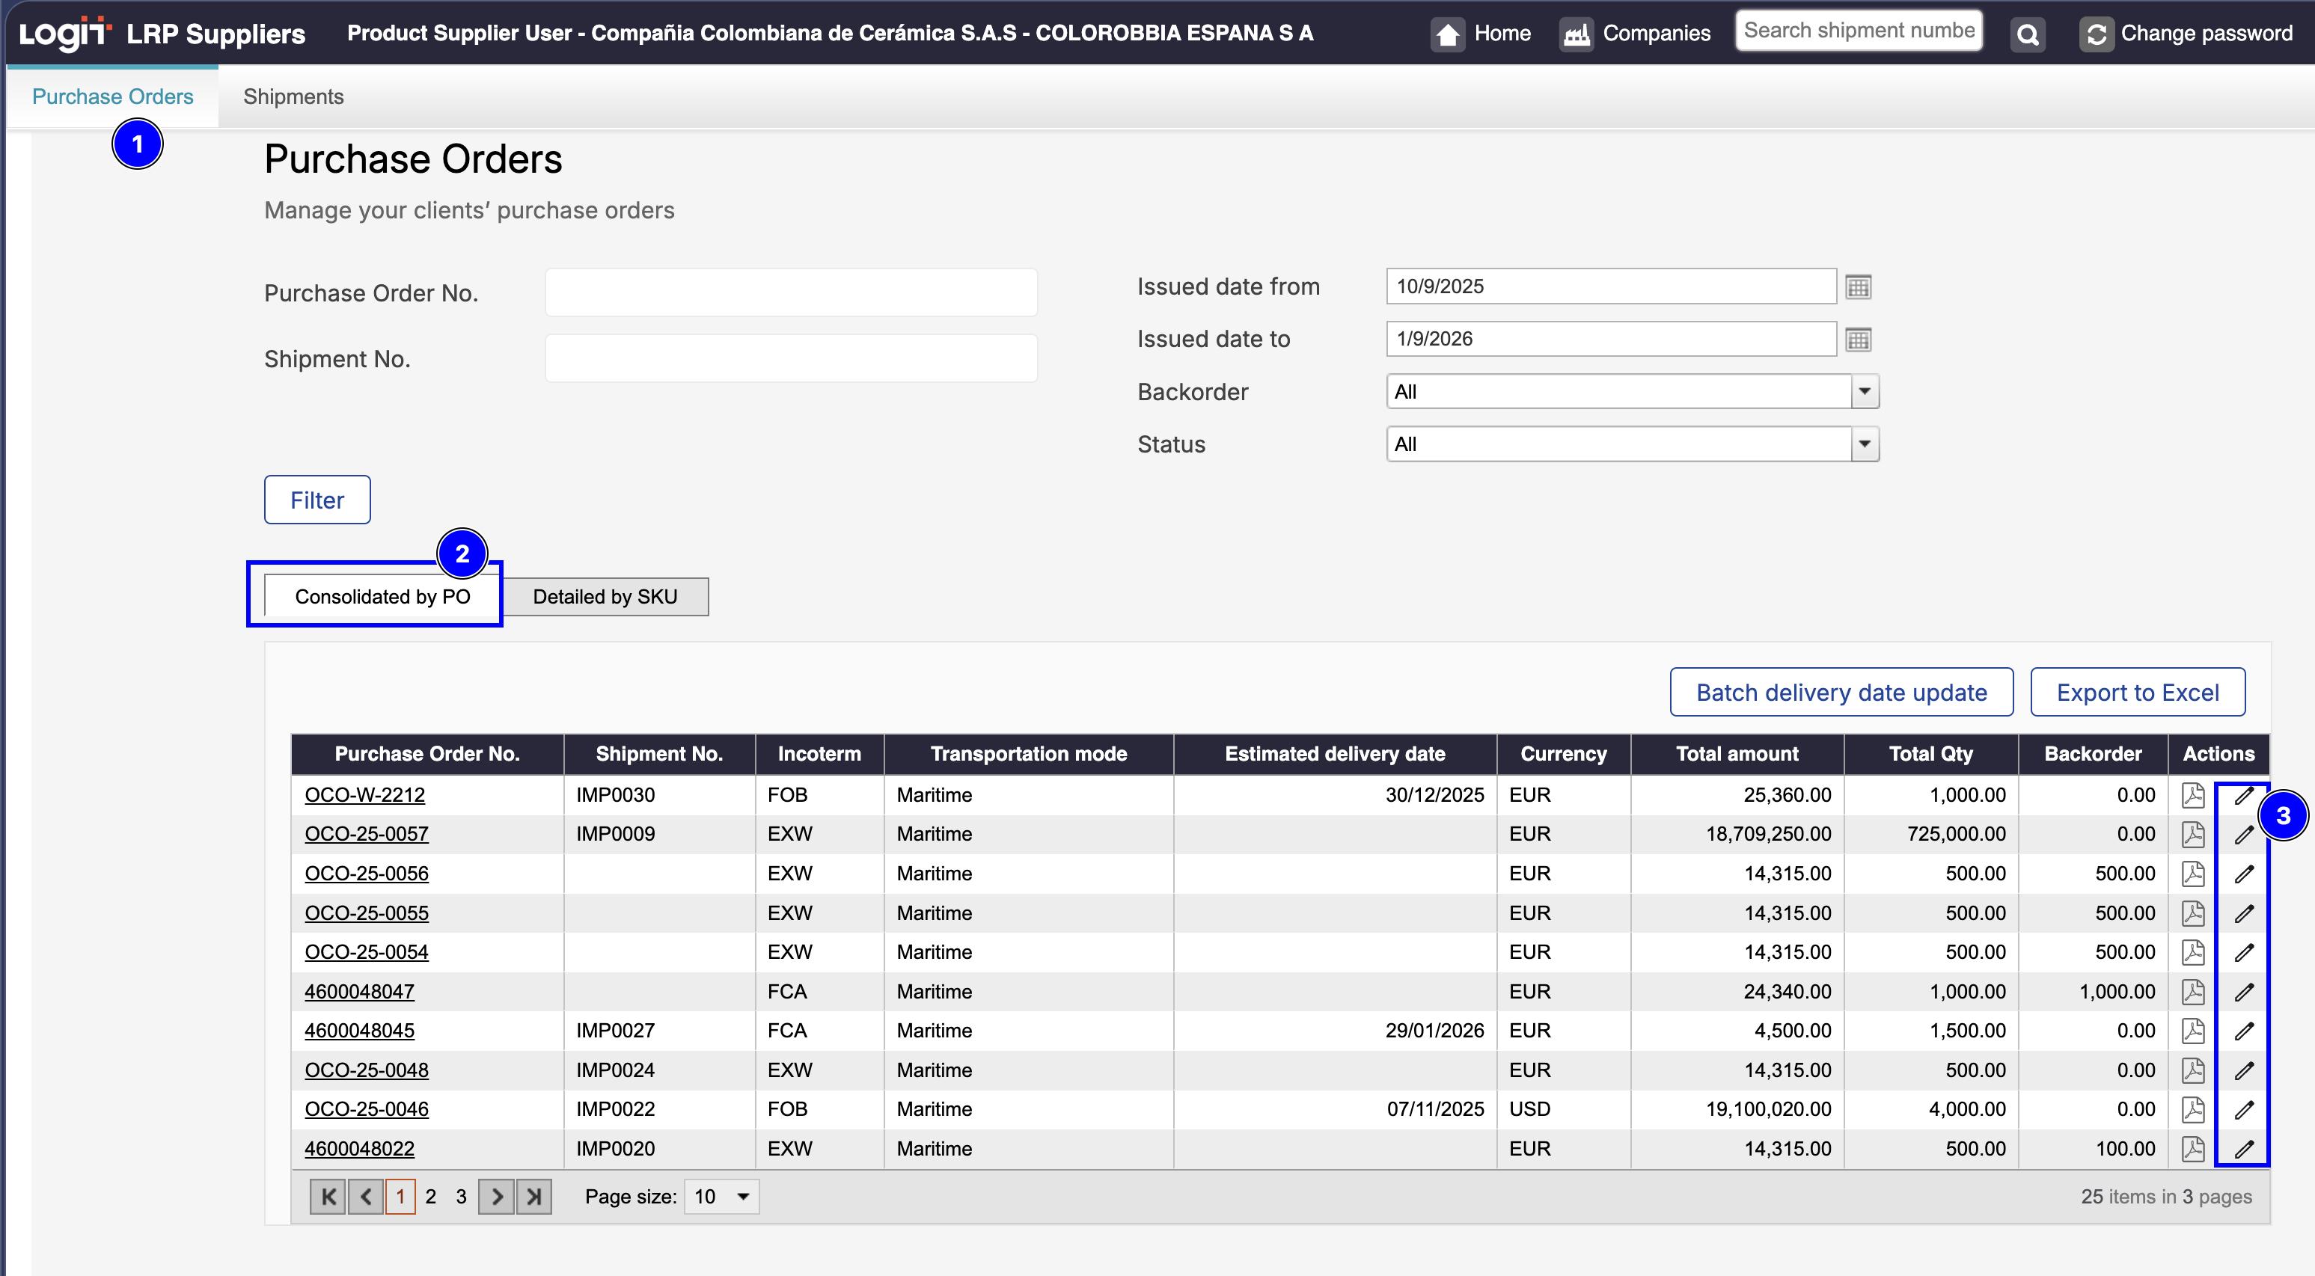Click edit pencil for order 4600048045
2315x1276 pixels.
point(2244,1031)
